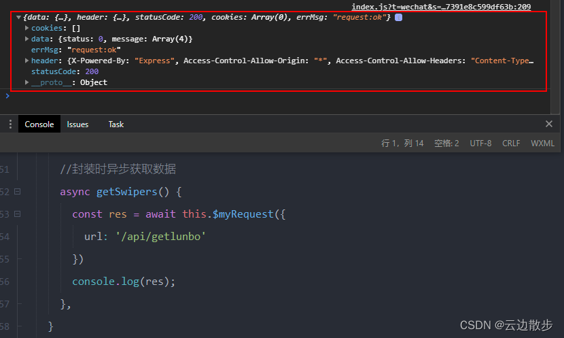Switch to the Console tab

pos(39,124)
